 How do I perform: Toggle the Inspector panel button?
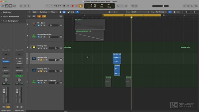(x=7, y=6)
